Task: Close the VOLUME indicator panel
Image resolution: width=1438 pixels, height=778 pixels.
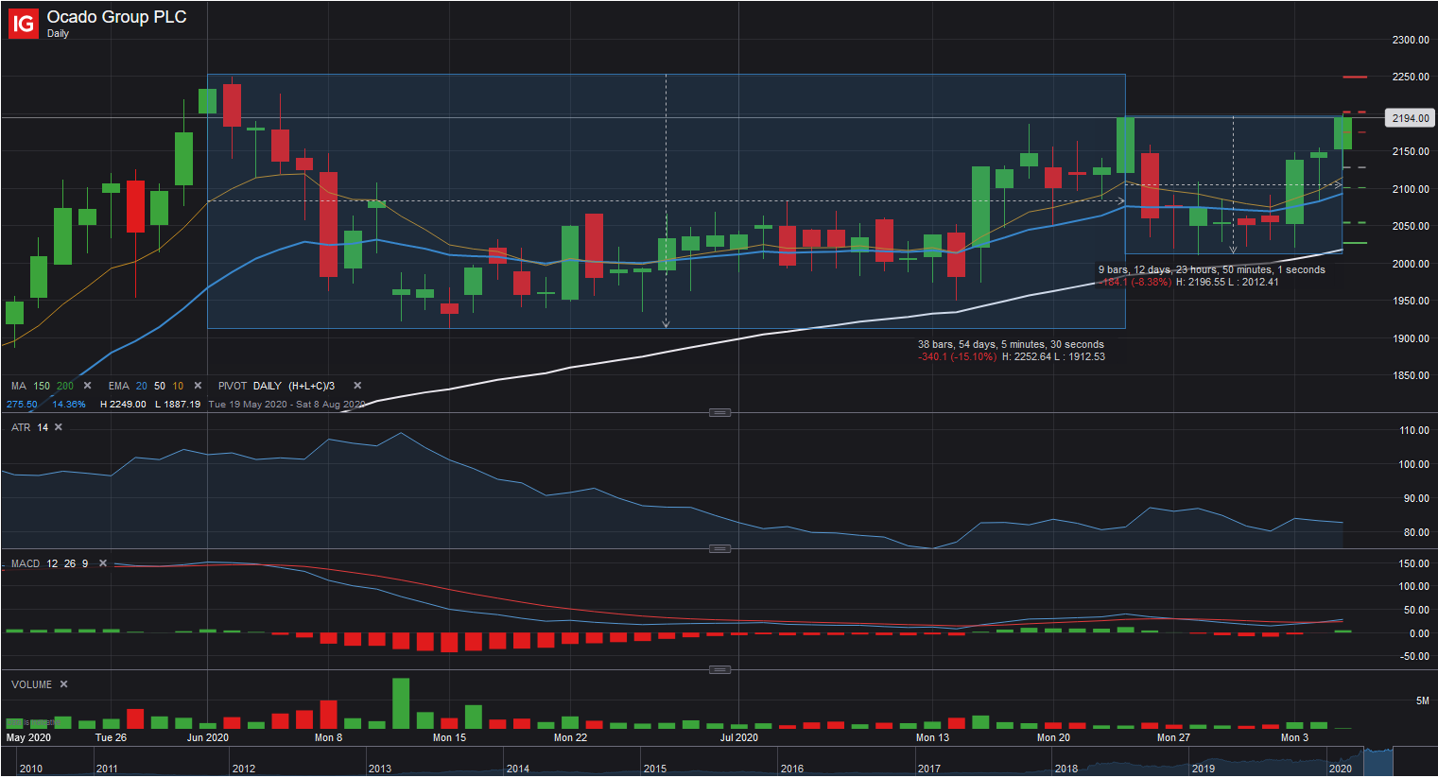Action: [x=64, y=684]
